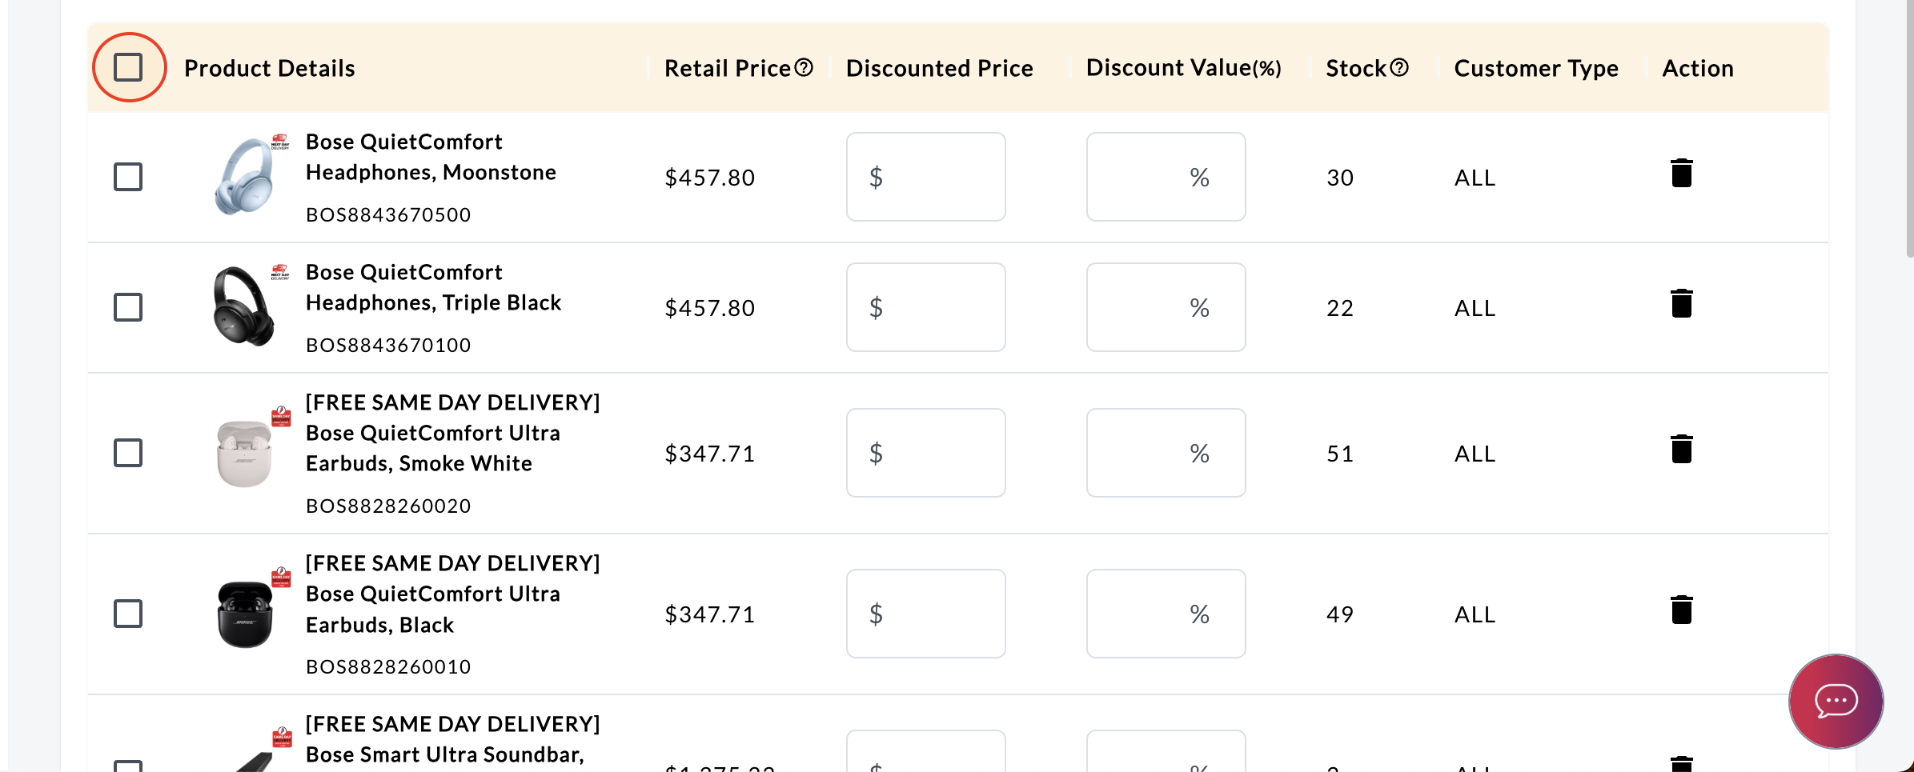This screenshot has width=1914, height=772.
Task: Toggle the select-all products checkbox
Action: [x=128, y=68]
